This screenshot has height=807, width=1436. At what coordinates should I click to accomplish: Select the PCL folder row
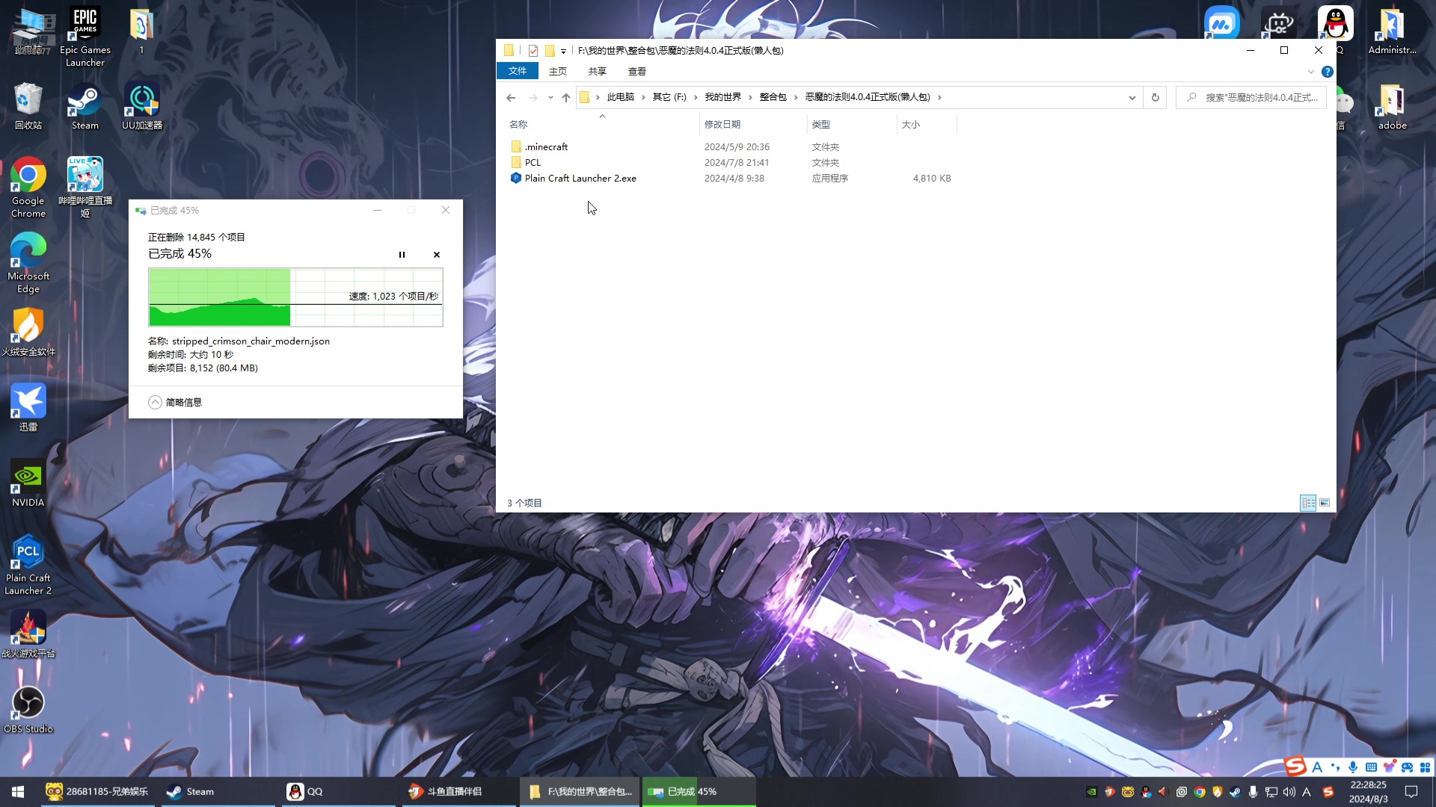[x=730, y=162]
